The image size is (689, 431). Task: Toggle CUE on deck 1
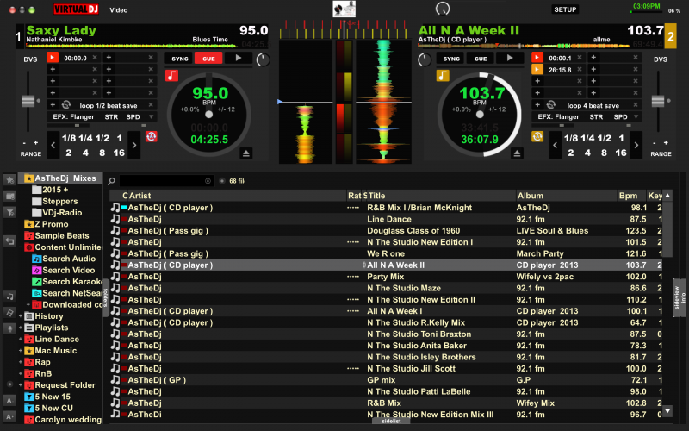(208, 59)
